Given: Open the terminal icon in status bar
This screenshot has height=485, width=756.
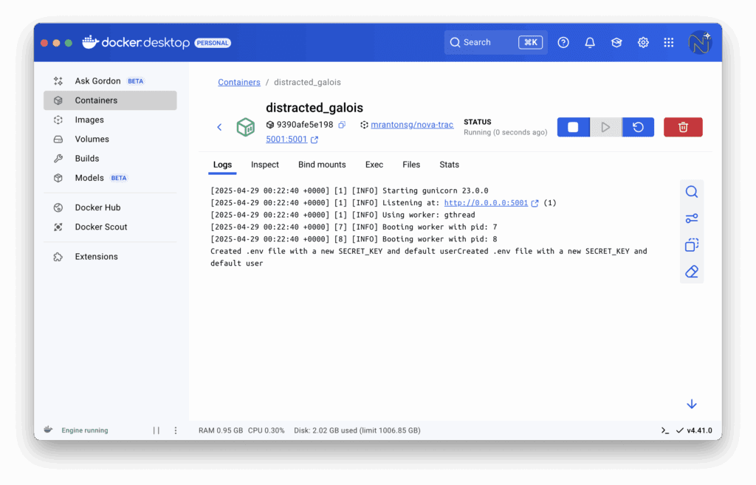Looking at the screenshot, I should point(665,430).
